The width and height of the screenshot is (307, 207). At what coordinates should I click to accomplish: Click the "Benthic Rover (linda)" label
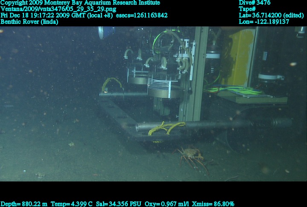29,22
